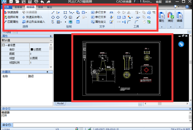Pin the 属性 properties panel
193x130 pixels.
(x=50, y=36)
